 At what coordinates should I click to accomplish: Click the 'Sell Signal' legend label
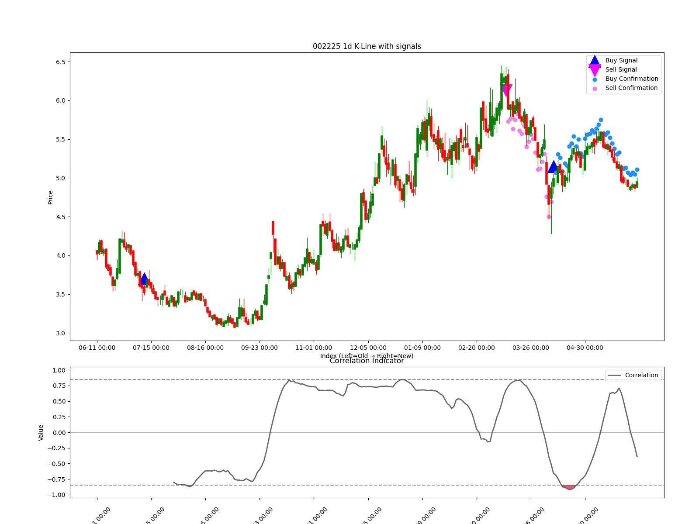[x=621, y=70]
